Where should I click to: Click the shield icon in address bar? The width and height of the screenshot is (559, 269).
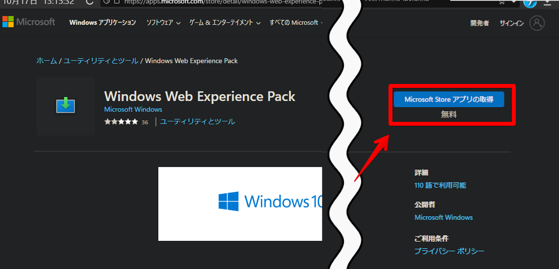click(106, 2)
